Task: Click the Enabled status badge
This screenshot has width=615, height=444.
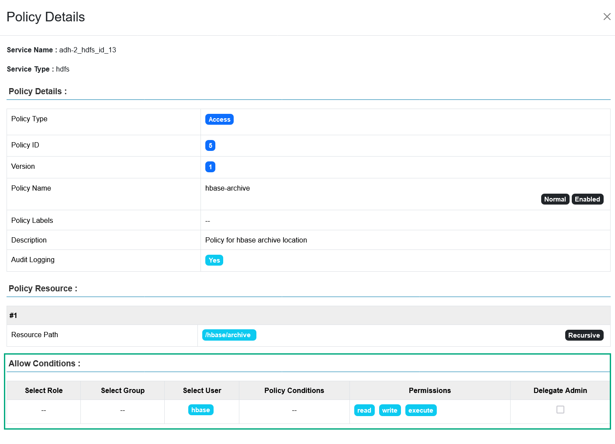Action: [x=587, y=199]
